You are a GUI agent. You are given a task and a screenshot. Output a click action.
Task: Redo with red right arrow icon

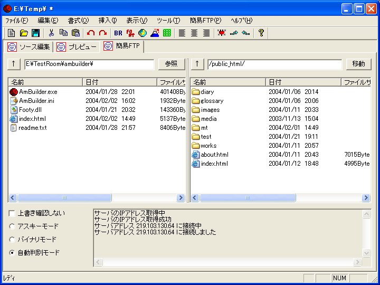tap(103, 33)
